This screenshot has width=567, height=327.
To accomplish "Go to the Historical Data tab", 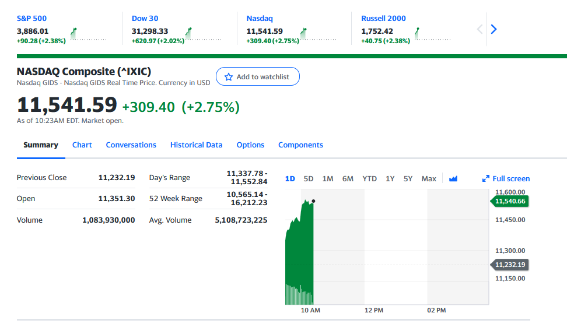I will [x=197, y=145].
